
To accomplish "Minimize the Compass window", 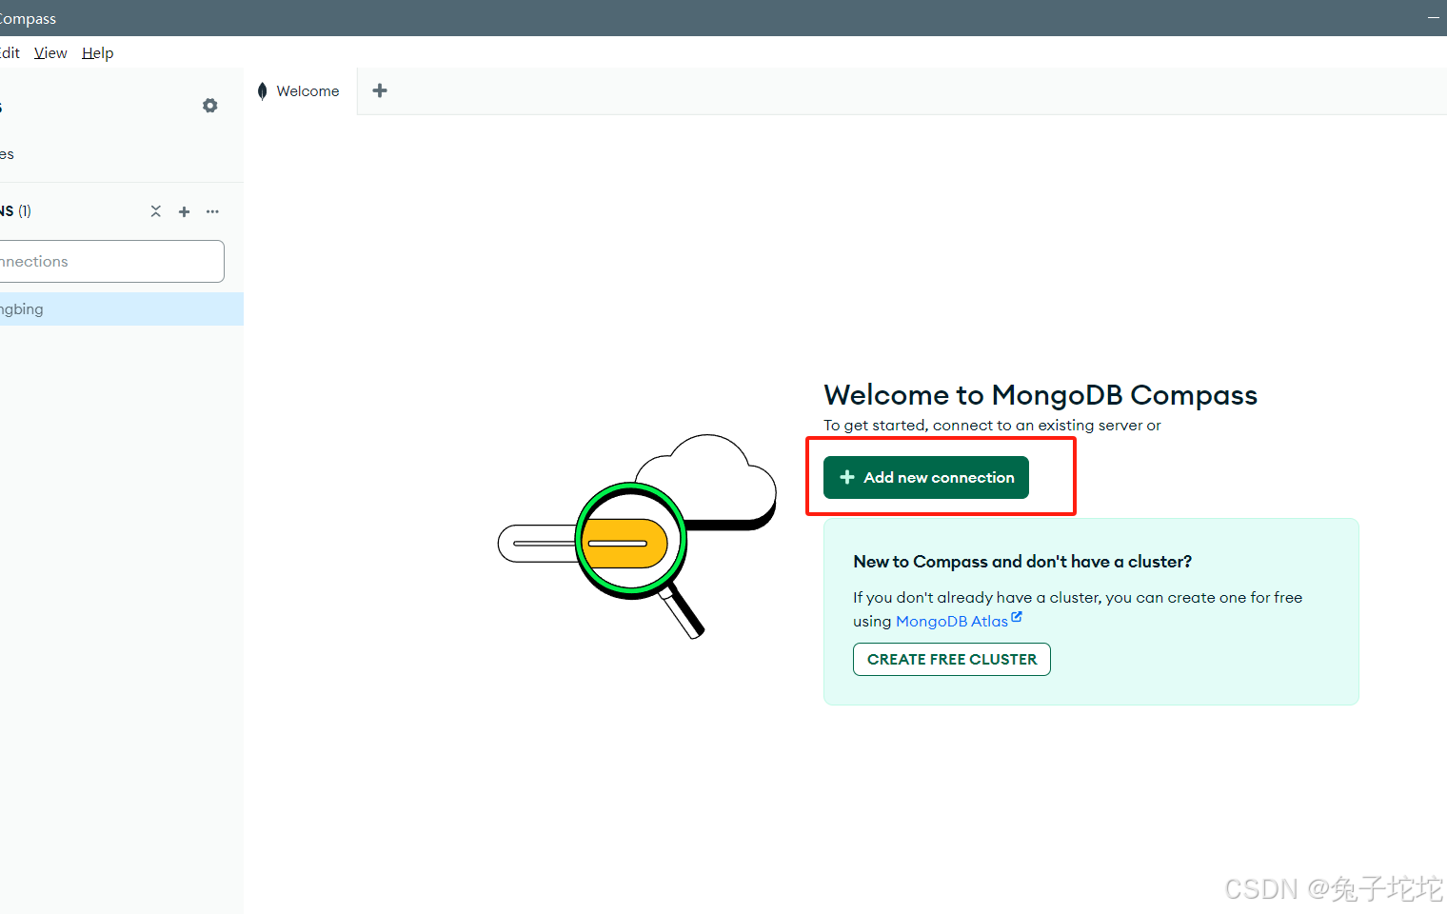I will (1433, 18).
